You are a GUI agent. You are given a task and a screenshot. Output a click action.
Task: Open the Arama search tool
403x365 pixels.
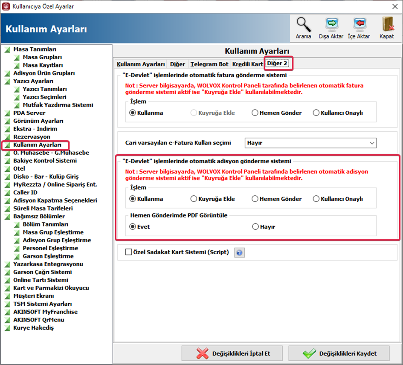[x=304, y=28]
